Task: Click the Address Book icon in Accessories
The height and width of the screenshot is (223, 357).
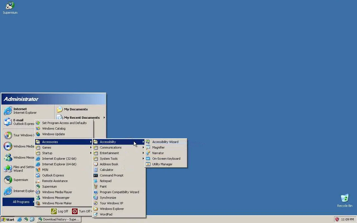Action: tap(96, 164)
